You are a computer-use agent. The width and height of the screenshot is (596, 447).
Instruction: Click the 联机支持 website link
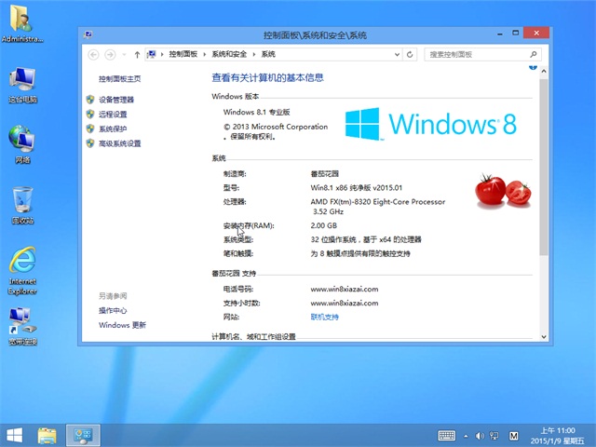pyautogui.click(x=324, y=317)
